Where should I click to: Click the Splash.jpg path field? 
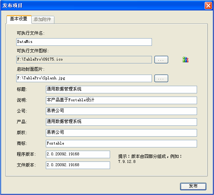point(84,78)
